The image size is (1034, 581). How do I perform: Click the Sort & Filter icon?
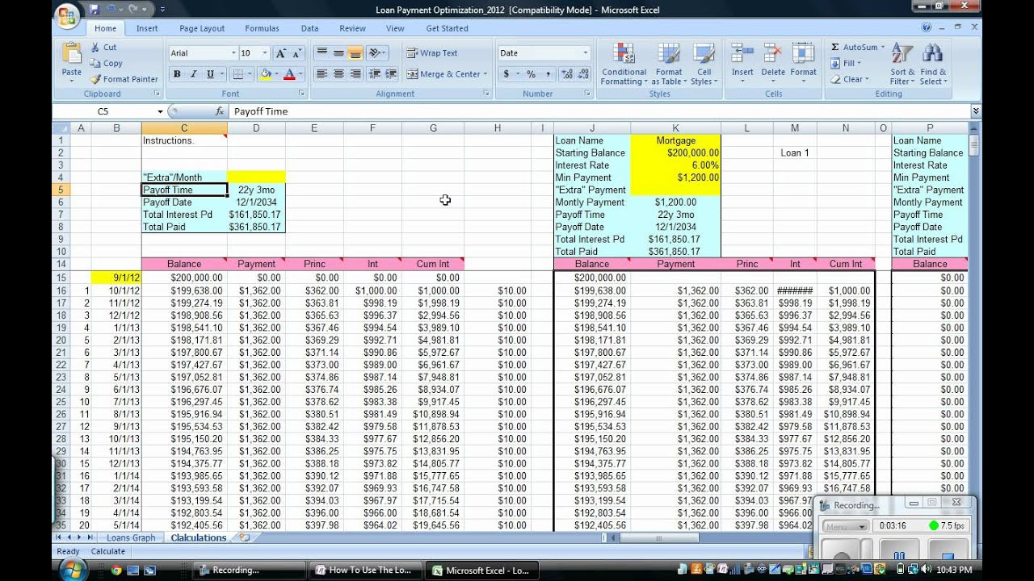click(902, 65)
